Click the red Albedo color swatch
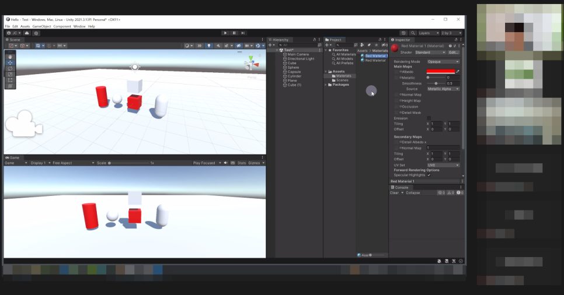 441,72
